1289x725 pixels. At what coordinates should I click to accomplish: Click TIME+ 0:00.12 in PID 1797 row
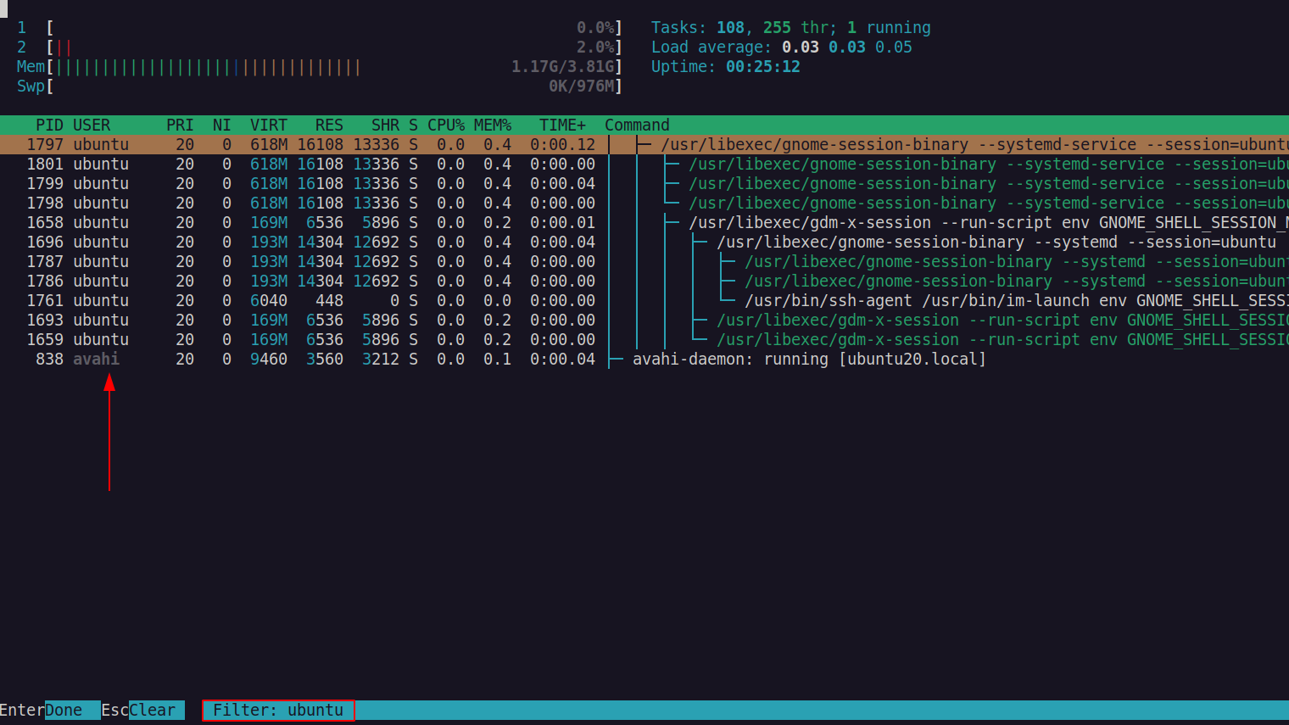(563, 145)
